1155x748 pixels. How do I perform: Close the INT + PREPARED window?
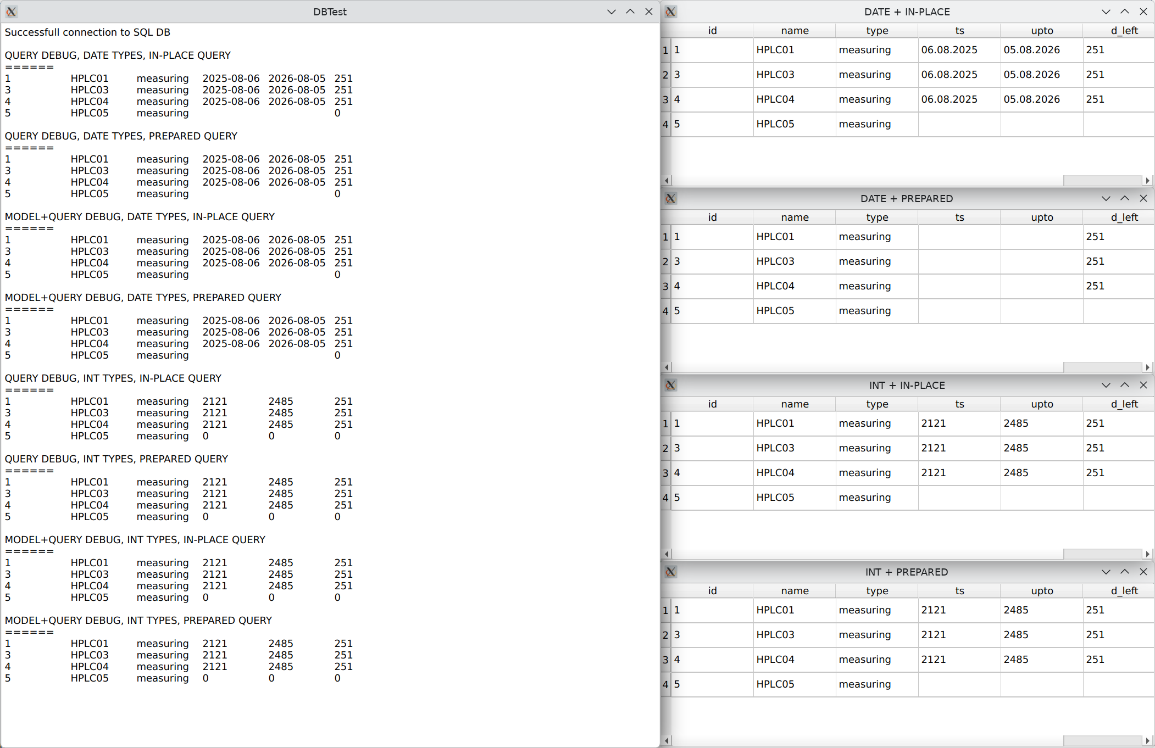[x=1143, y=572]
